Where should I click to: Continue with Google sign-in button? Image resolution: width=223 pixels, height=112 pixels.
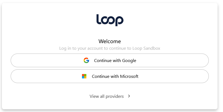pyautogui.click(x=110, y=60)
